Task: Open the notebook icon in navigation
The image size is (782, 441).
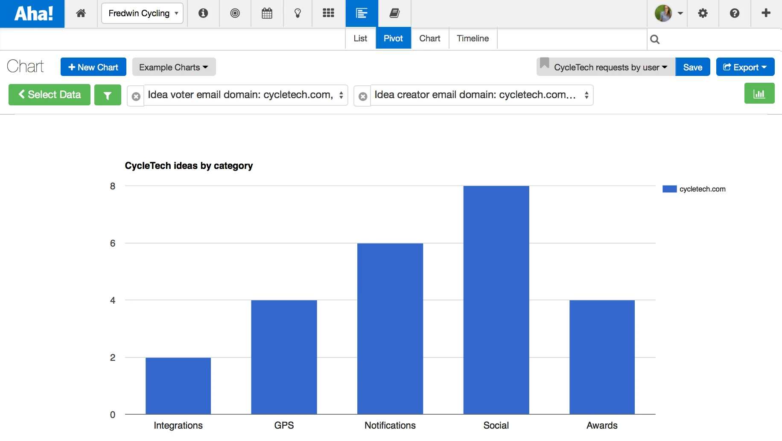Action: pos(394,13)
